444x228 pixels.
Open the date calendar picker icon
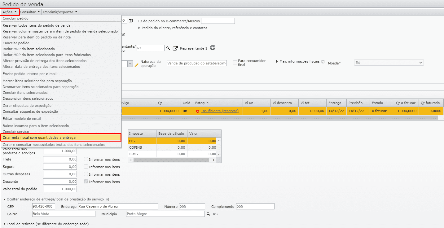(131, 21)
